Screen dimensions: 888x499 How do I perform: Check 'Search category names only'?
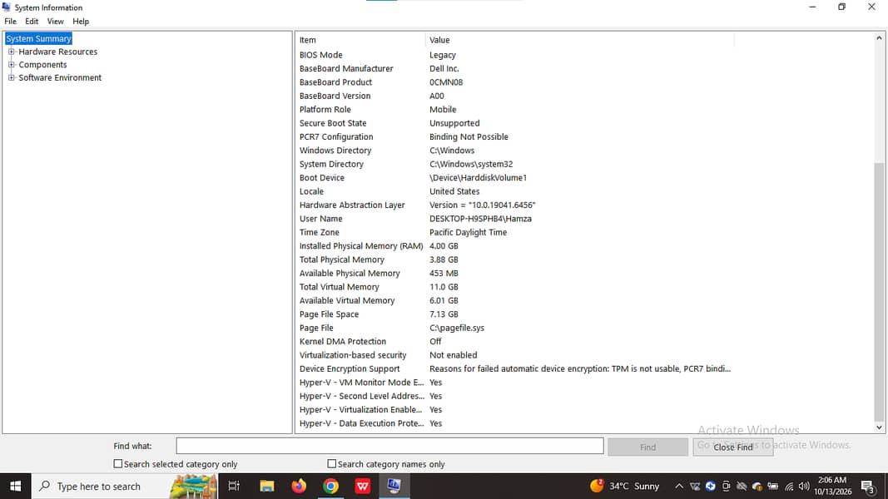pyautogui.click(x=332, y=463)
